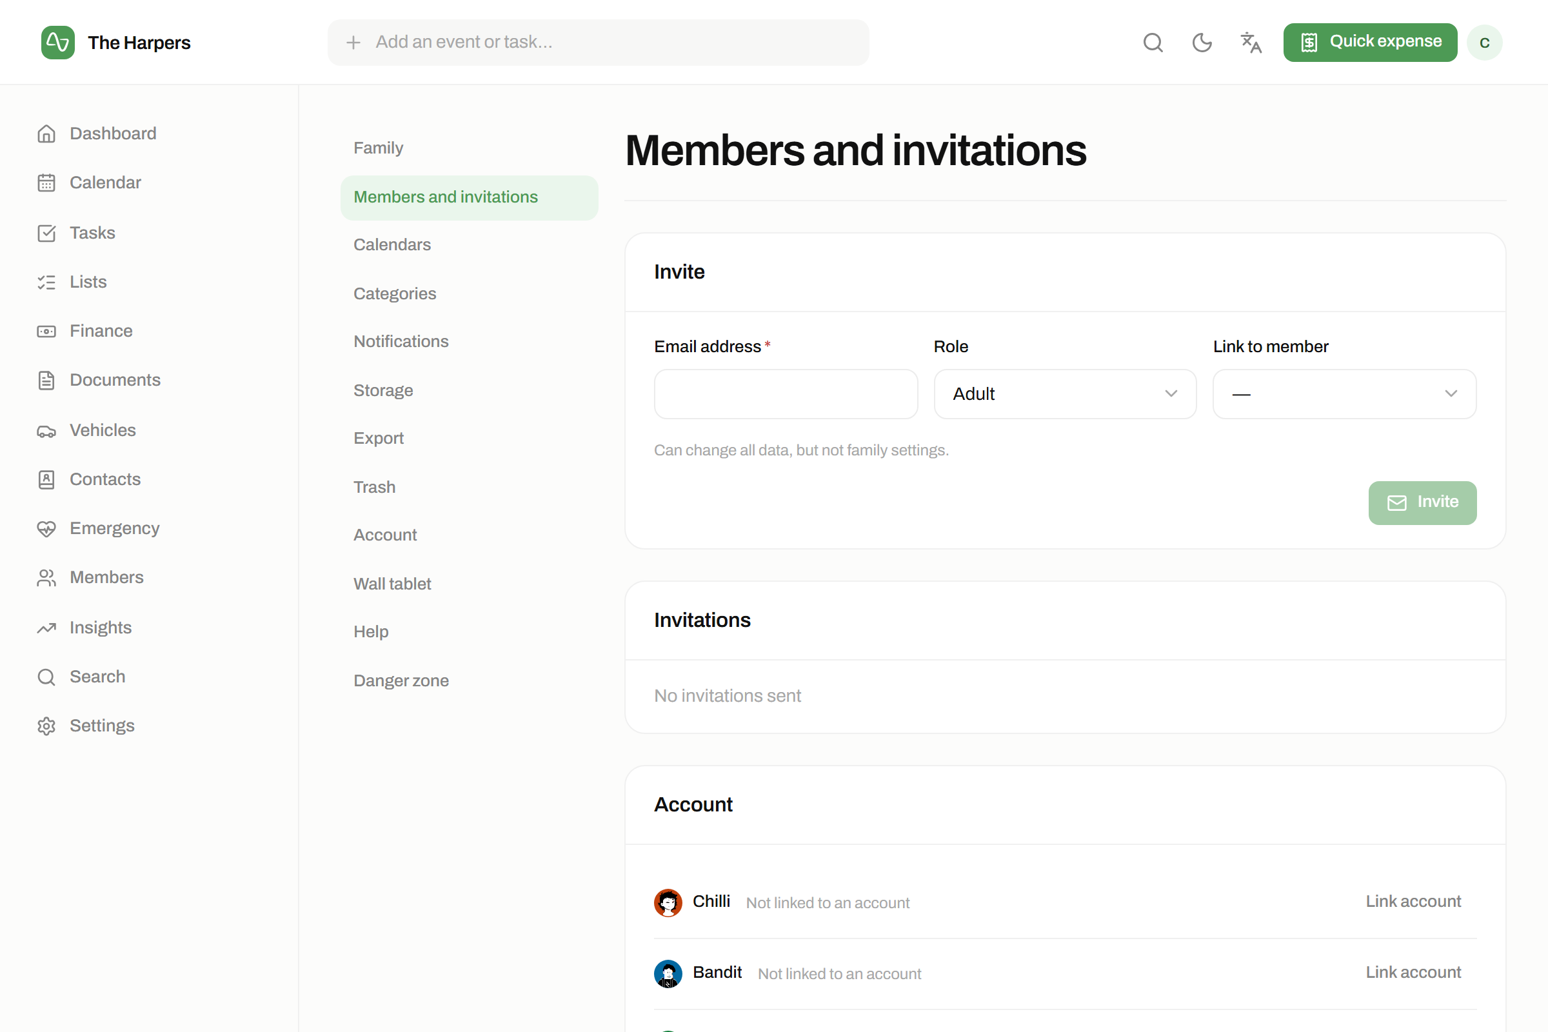This screenshot has width=1548, height=1032.
Task: Open the Danger zone section
Action: point(470,680)
